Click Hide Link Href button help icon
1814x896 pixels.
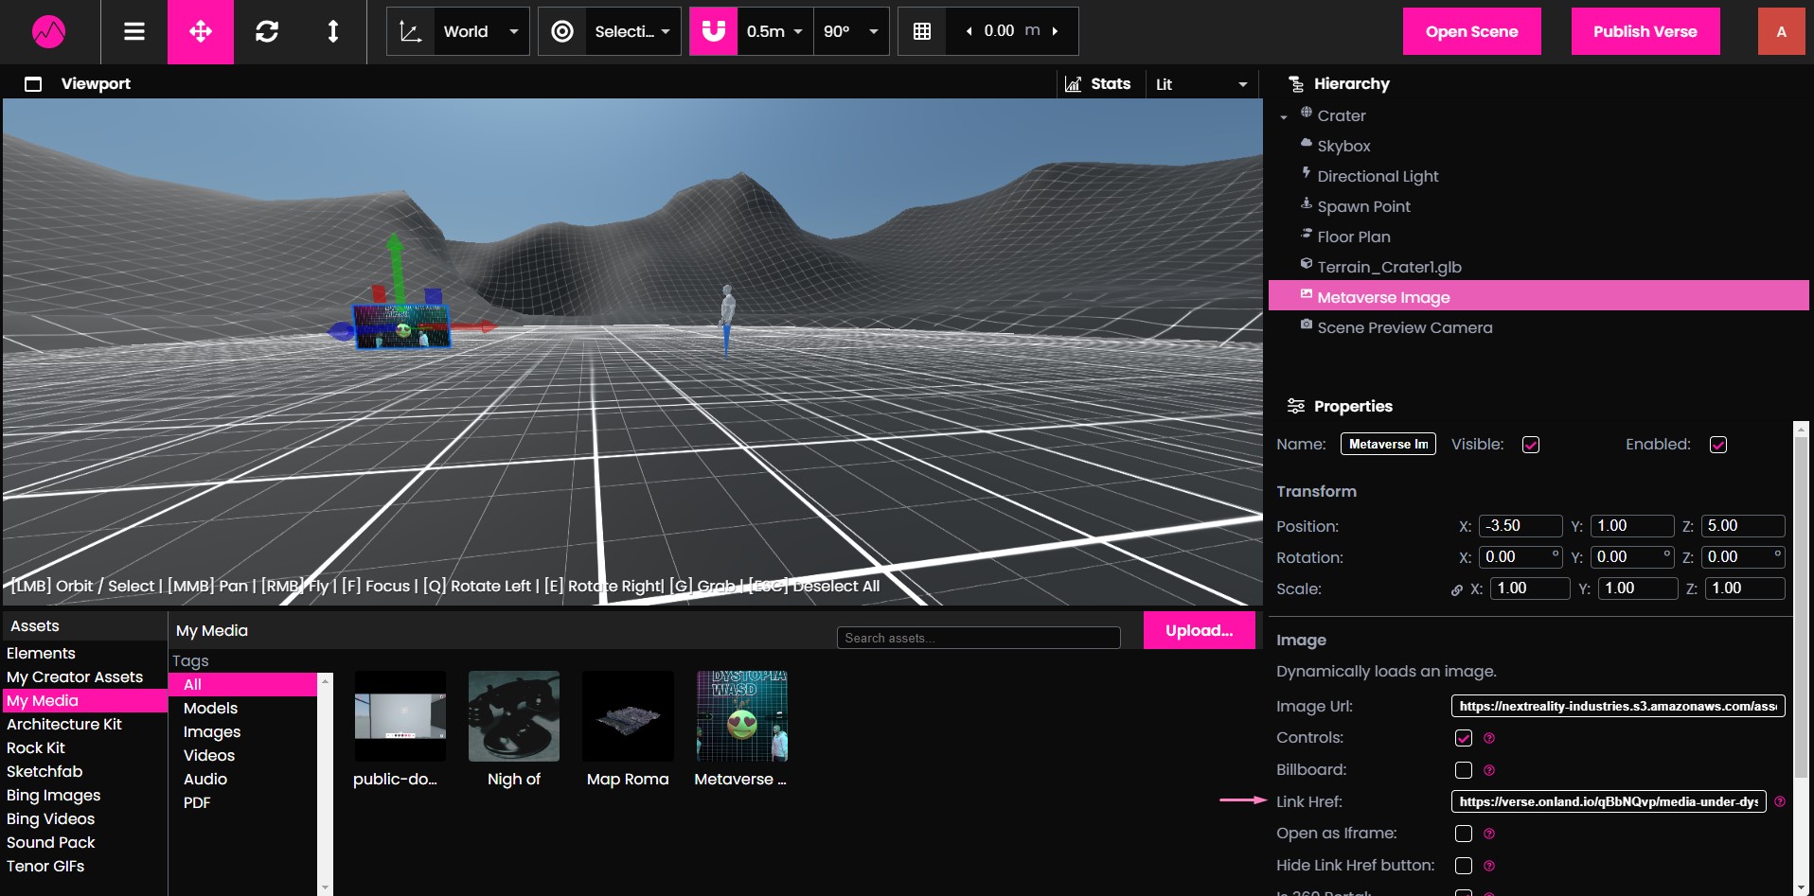[1489, 866]
